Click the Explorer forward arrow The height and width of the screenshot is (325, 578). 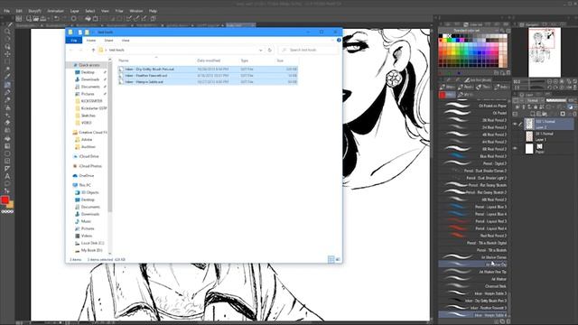coord(80,50)
